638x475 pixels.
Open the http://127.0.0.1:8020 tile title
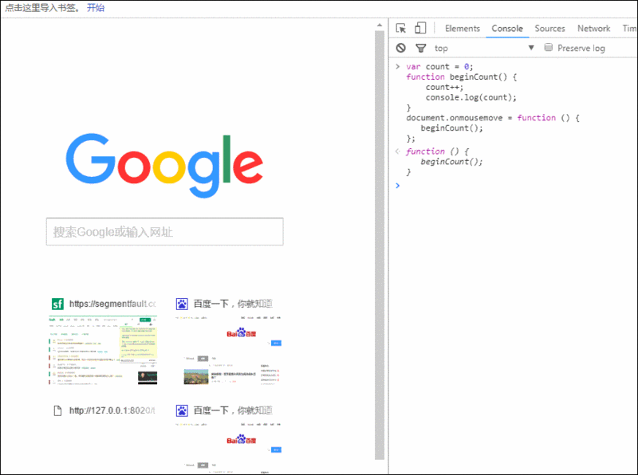click(x=112, y=410)
